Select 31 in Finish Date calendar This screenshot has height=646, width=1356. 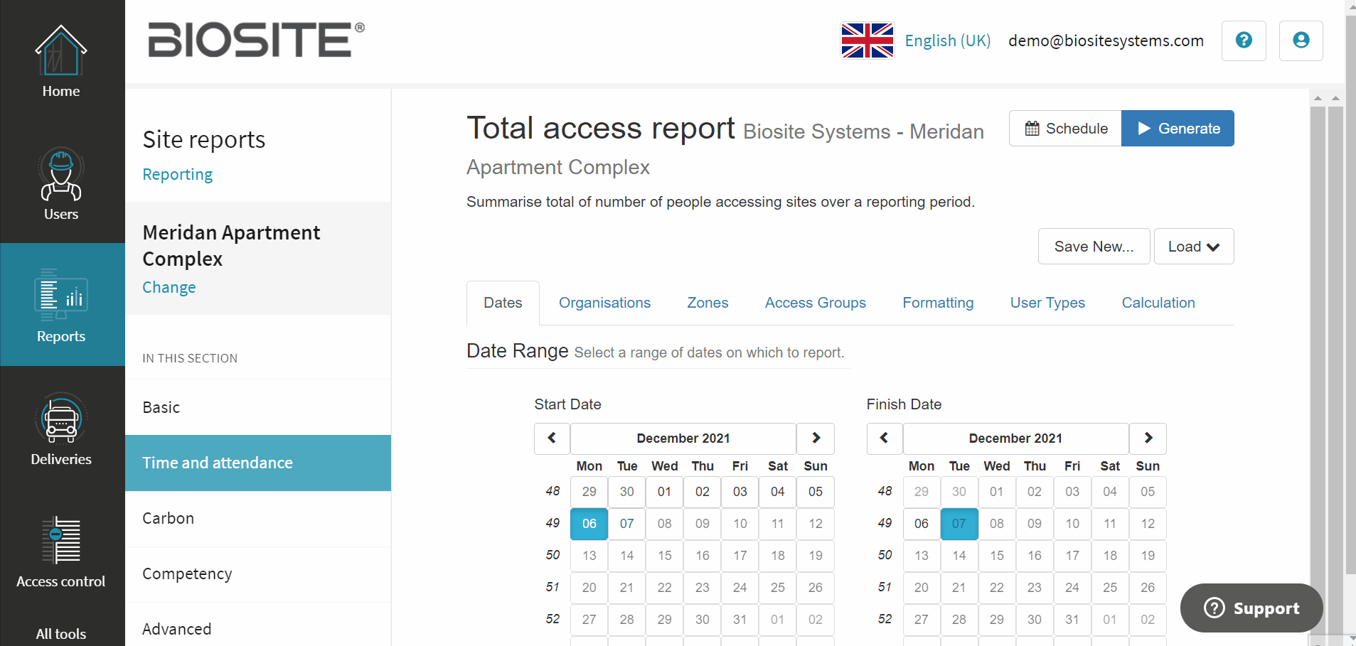coord(1072,620)
